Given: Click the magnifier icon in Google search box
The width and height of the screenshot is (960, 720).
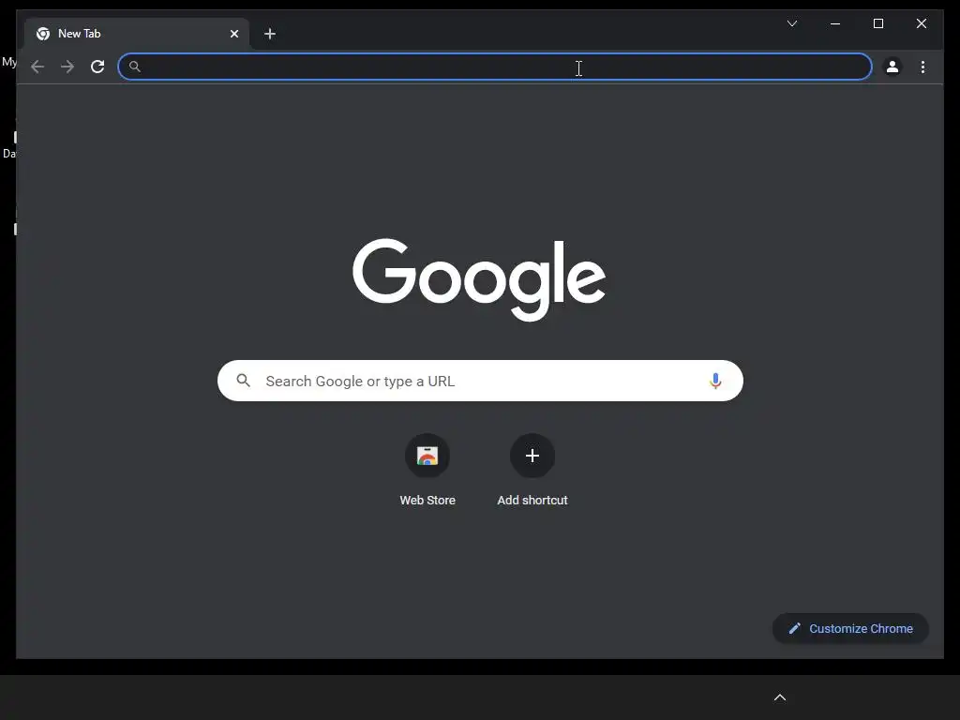Looking at the screenshot, I should (243, 381).
